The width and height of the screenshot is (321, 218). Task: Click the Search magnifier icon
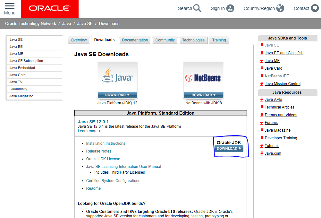pos(197,8)
